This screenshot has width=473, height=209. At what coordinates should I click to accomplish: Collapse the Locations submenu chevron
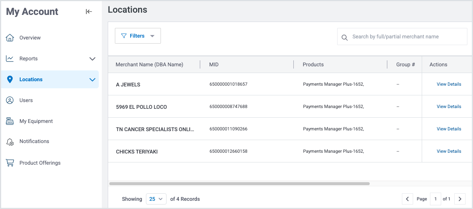[92, 80]
